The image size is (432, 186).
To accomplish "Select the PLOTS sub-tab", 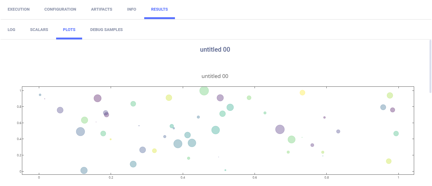I will (69, 30).
